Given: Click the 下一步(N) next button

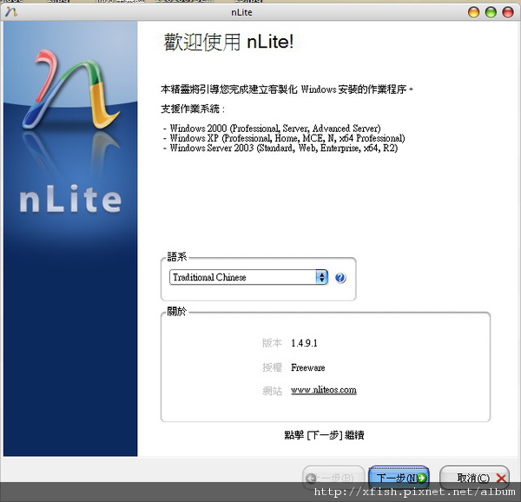Looking at the screenshot, I should tap(399, 478).
